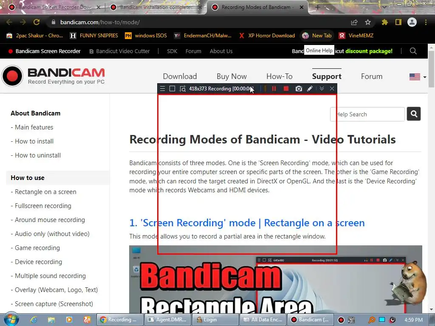Activate the drawing pencil tool
The image size is (435, 326).
point(310,89)
